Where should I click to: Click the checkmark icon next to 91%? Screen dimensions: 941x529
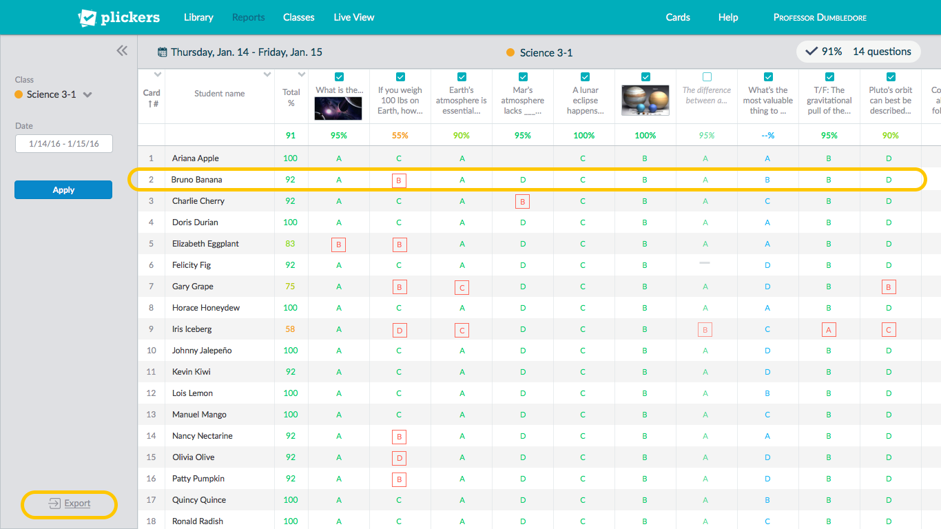811,52
